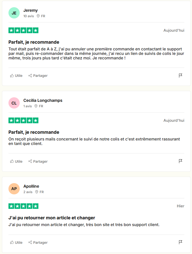Click Cecilia Longchamps' CL avatar
192x254 pixels.
(14, 103)
